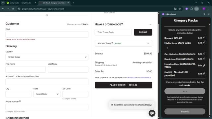This screenshot has height=119, width=212.
Task: Click the 'Gregory Packs' panel heading
Action: pyautogui.click(x=186, y=20)
